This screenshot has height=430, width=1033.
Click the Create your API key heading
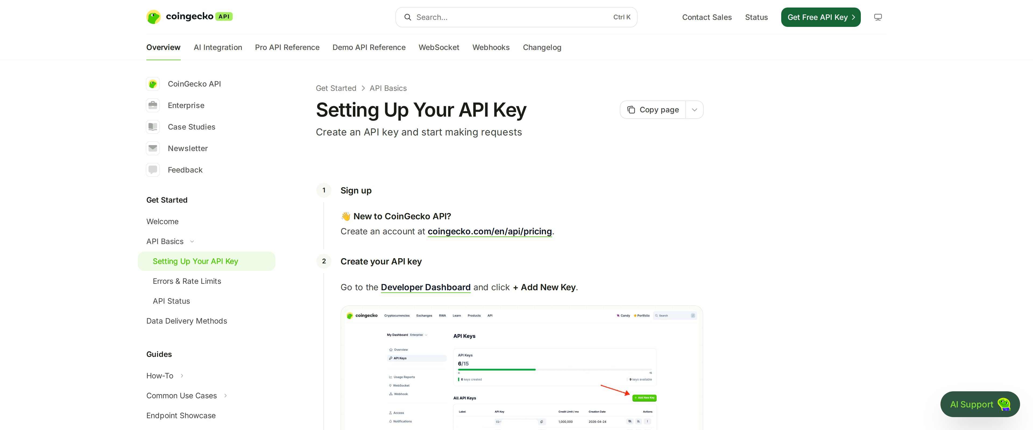pos(381,261)
